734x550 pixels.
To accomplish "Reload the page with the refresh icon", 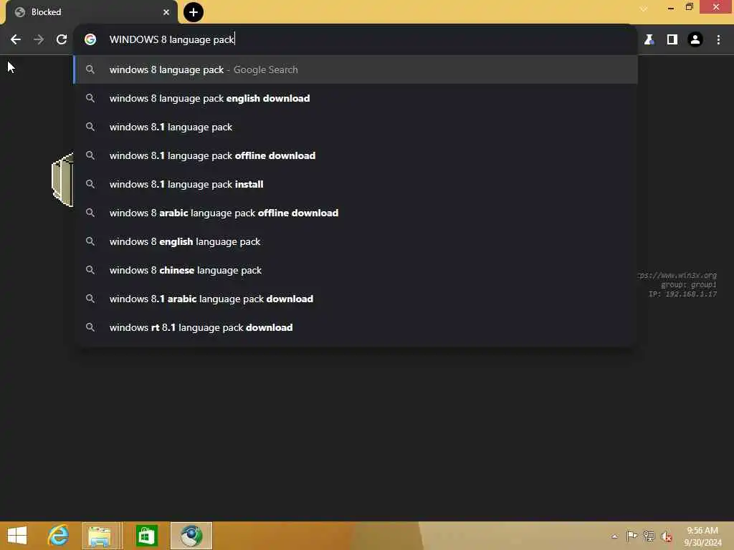I will click(x=62, y=40).
